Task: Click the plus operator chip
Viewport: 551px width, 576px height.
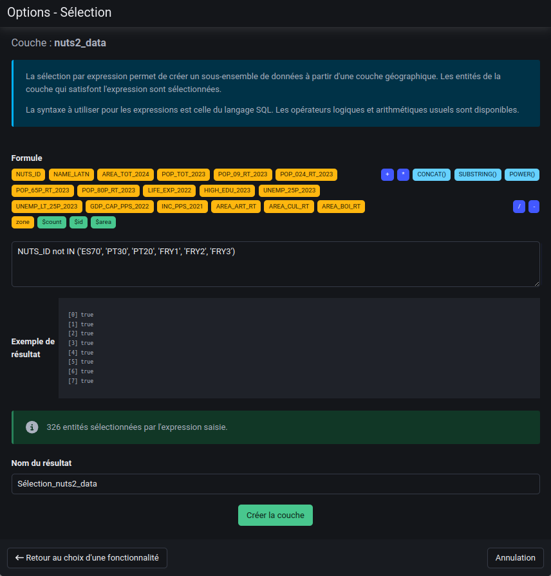Action: pos(387,174)
